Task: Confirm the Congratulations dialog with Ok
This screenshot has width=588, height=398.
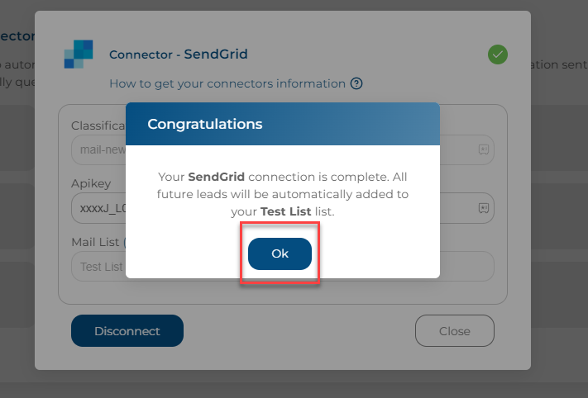Action: (280, 253)
